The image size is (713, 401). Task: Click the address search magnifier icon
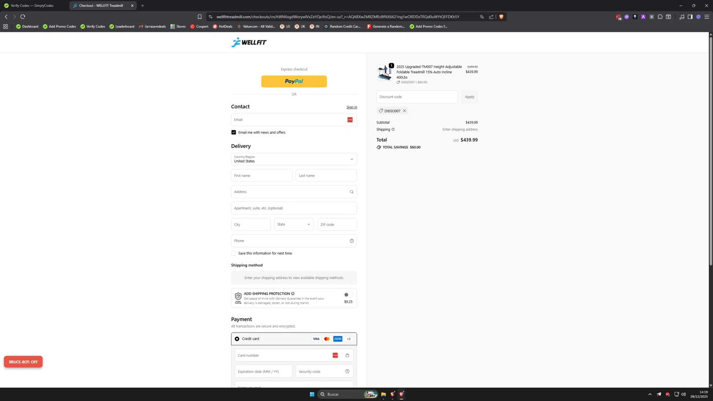(352, 192)
